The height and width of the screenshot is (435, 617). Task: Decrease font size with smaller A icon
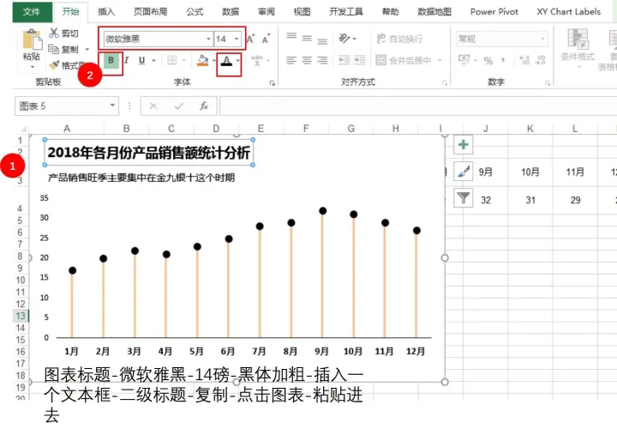(x=266, y=39)
